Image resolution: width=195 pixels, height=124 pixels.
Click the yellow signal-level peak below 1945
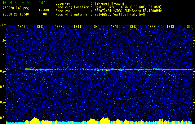(x=105, y=121)
